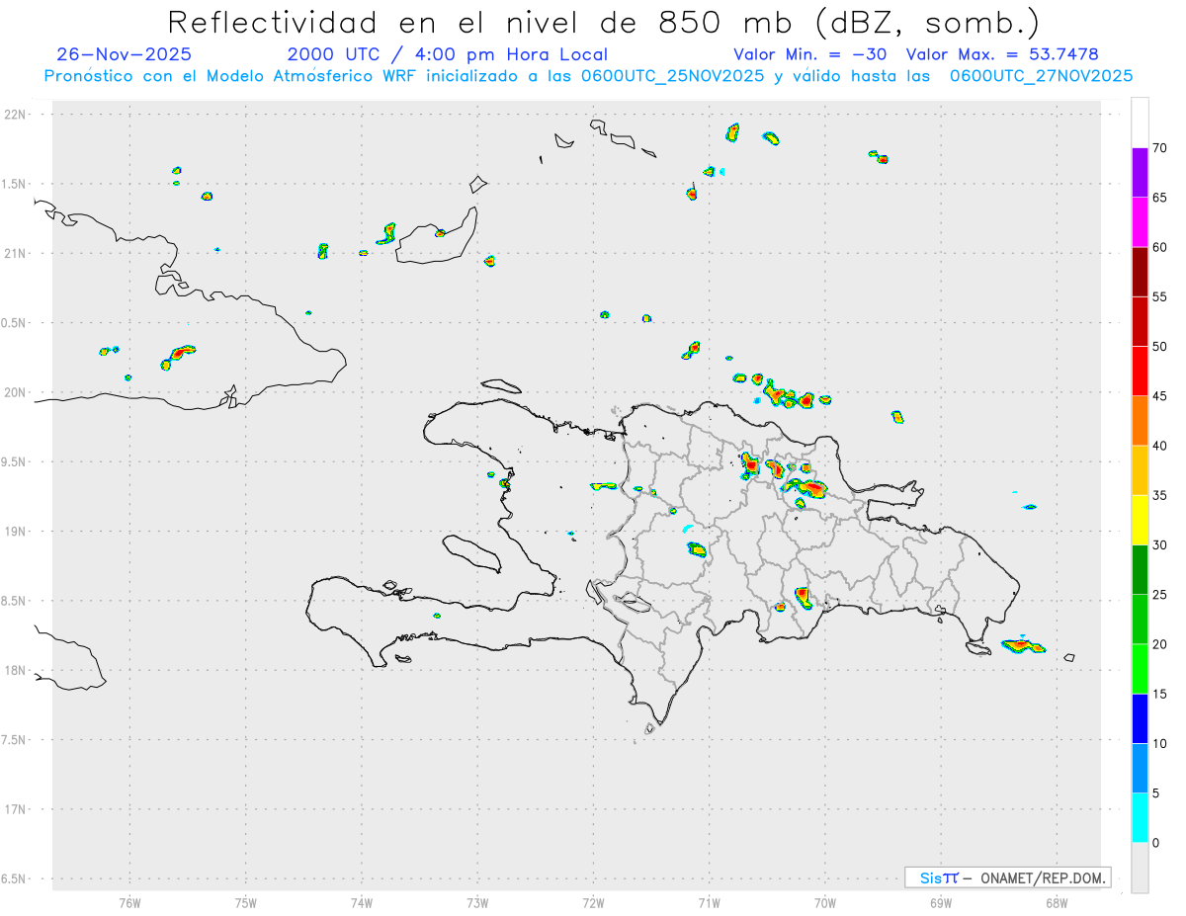Select the cyan 0-5 dBZ colorbar segment
This screenshot has width=1186, height=916.
coord(1140,818)
